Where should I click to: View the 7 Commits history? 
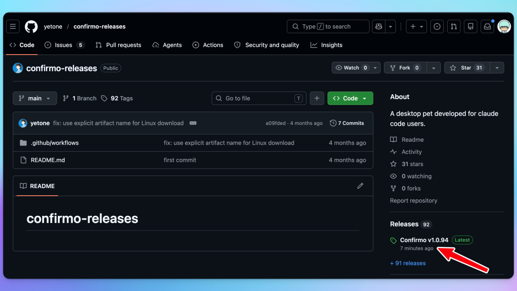pos(347,123)
